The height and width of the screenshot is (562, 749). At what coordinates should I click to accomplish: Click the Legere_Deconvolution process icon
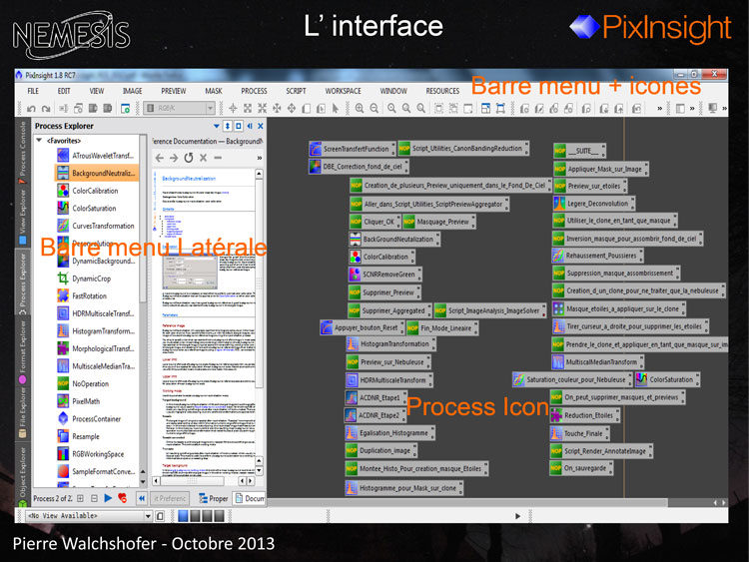(x=594, y=204)
